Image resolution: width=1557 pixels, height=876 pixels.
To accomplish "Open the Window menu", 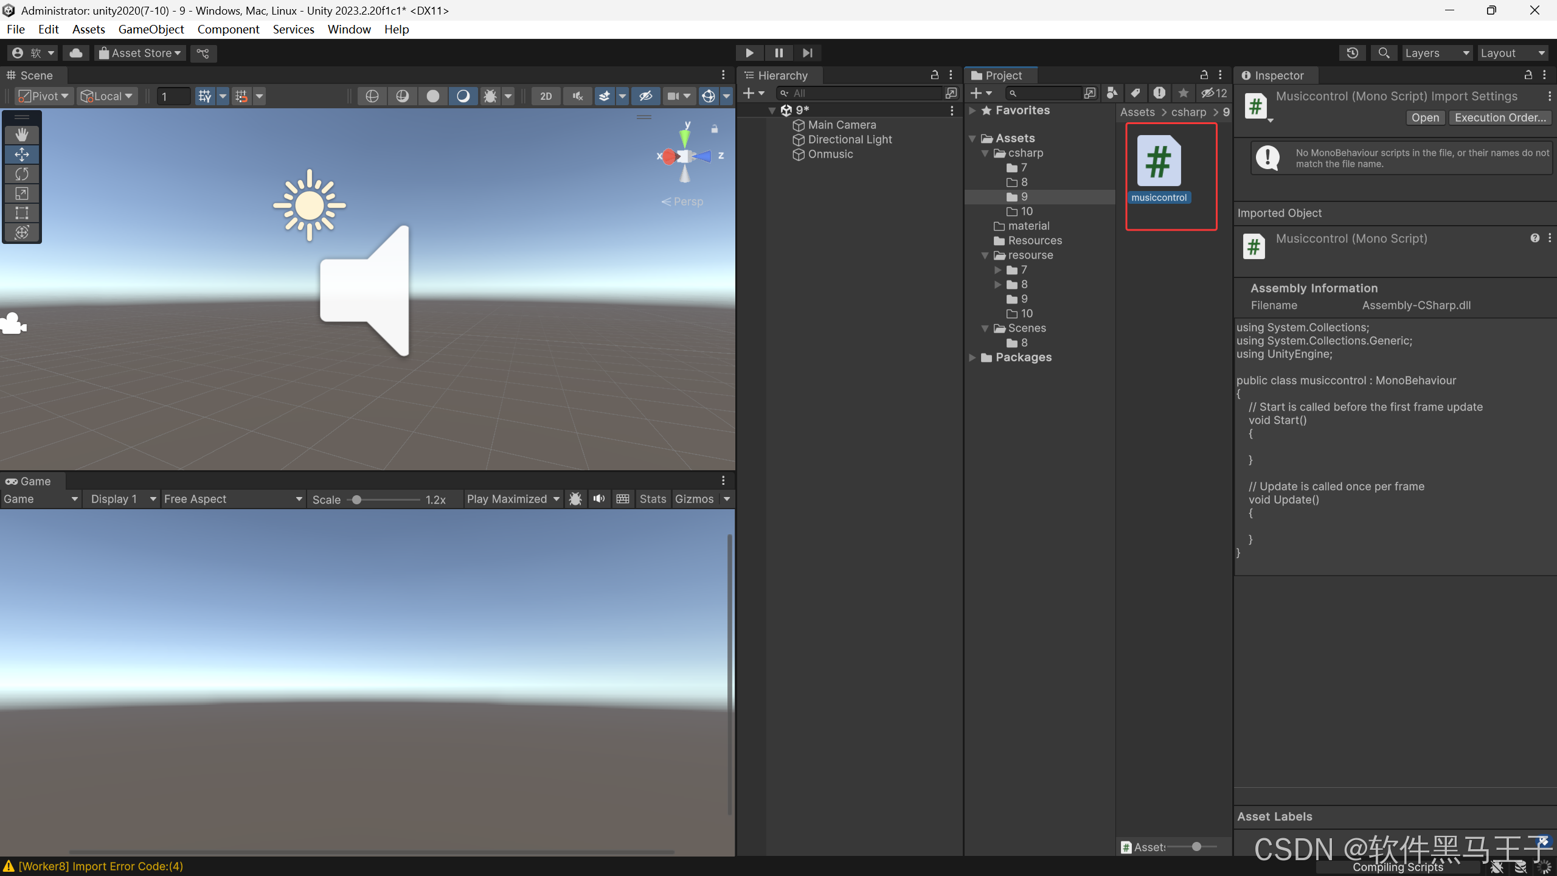I will (x=349, y=29).
